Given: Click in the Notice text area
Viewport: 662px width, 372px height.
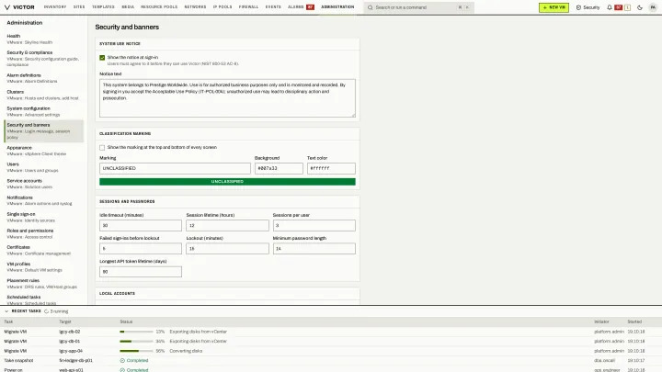Looking at the screenshot, I should pos(228,98).
